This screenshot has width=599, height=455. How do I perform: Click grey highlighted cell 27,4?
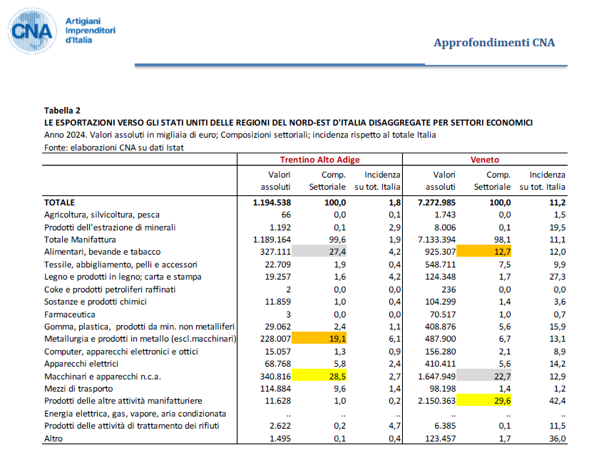click(x=319, y=251)
